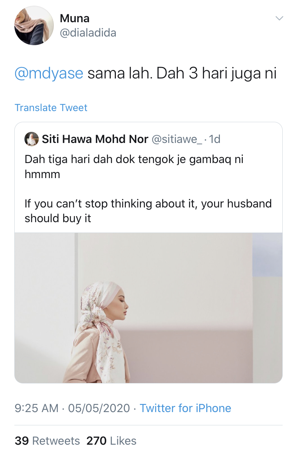Click "If you can't stop thinking" text
The width and height of the screenshot is (297, 454).
[x=148, y=204]
